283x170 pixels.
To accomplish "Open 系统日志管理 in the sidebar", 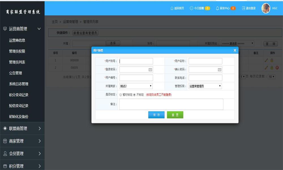I will click(19, 84).
